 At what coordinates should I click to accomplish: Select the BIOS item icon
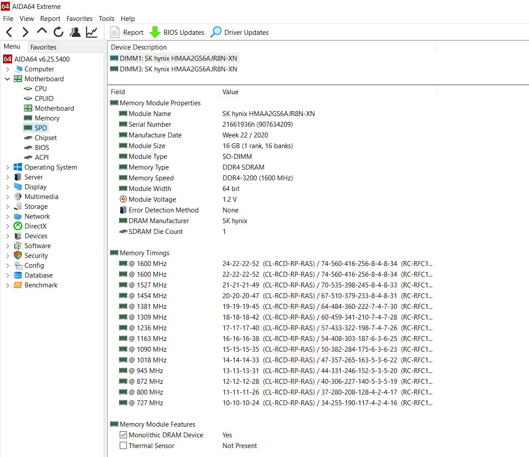pyautogui.click(x=28, y=148)
